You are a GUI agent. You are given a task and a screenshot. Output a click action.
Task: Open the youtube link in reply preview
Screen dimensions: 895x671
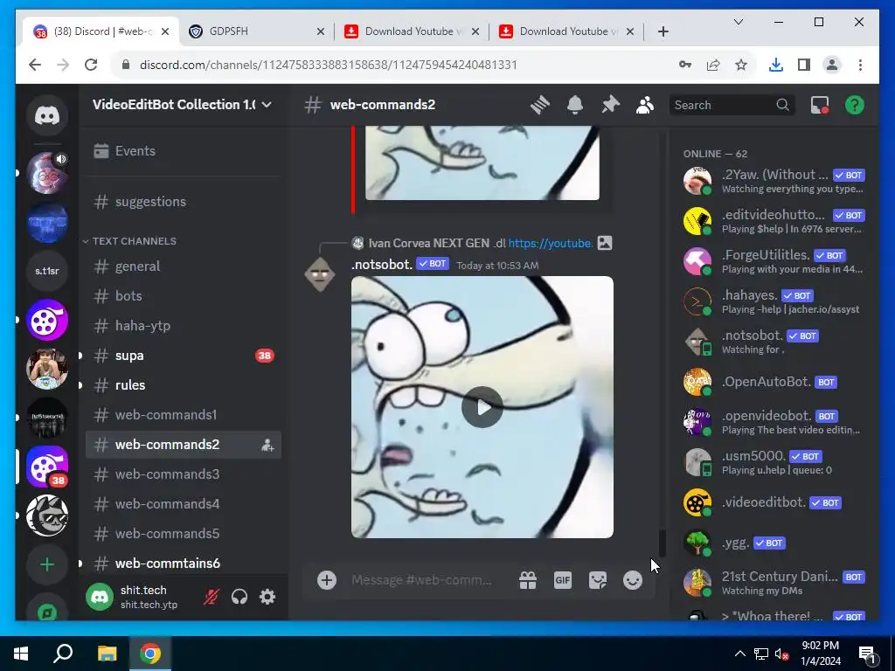(x=551, y=243)
